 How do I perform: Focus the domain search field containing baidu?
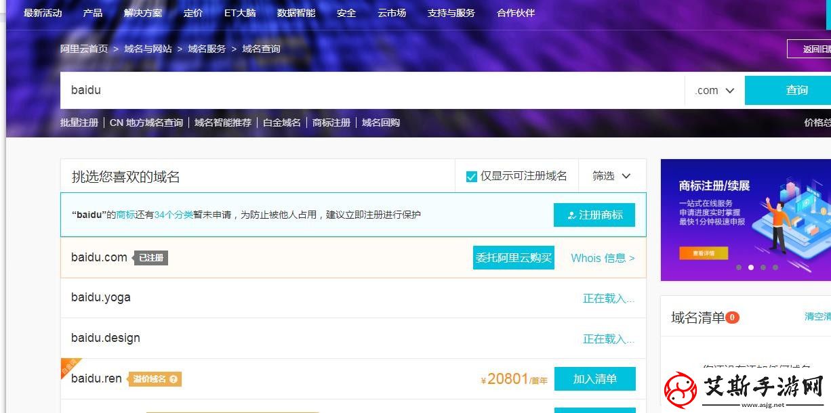pyautogui.click(x=372, y=90)
